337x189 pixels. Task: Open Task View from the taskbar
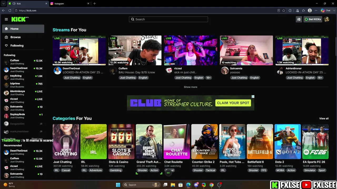click(x=165, y=185)
